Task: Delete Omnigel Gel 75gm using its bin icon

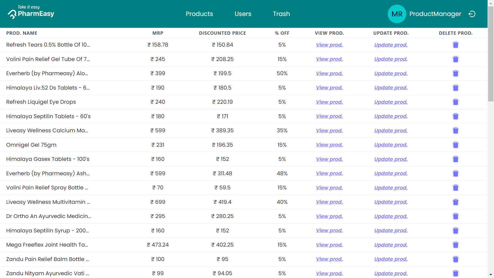Action: (455, 145)
